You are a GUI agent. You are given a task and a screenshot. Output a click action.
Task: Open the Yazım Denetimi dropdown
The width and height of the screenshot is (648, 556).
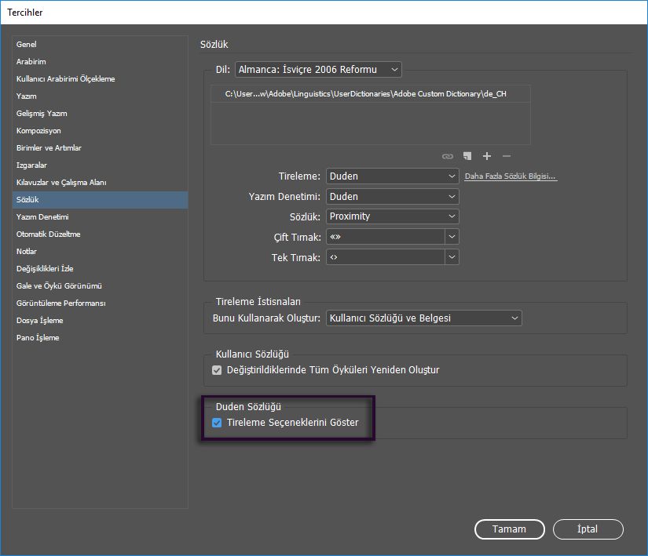392,196
